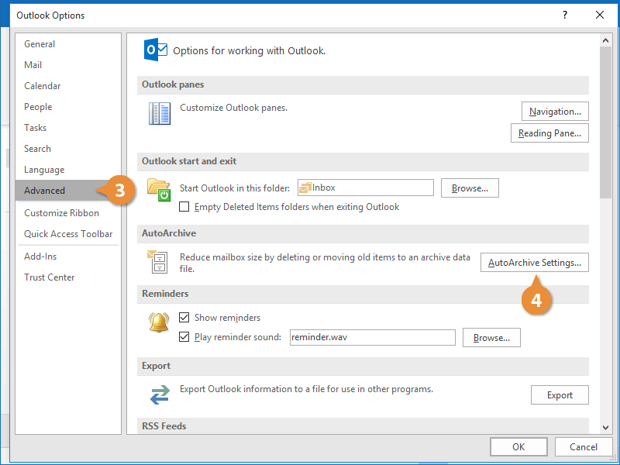This screenshot has width=620, height=465.
Task: Click the vertical scrollbar thumb
Action: (605, 122)
